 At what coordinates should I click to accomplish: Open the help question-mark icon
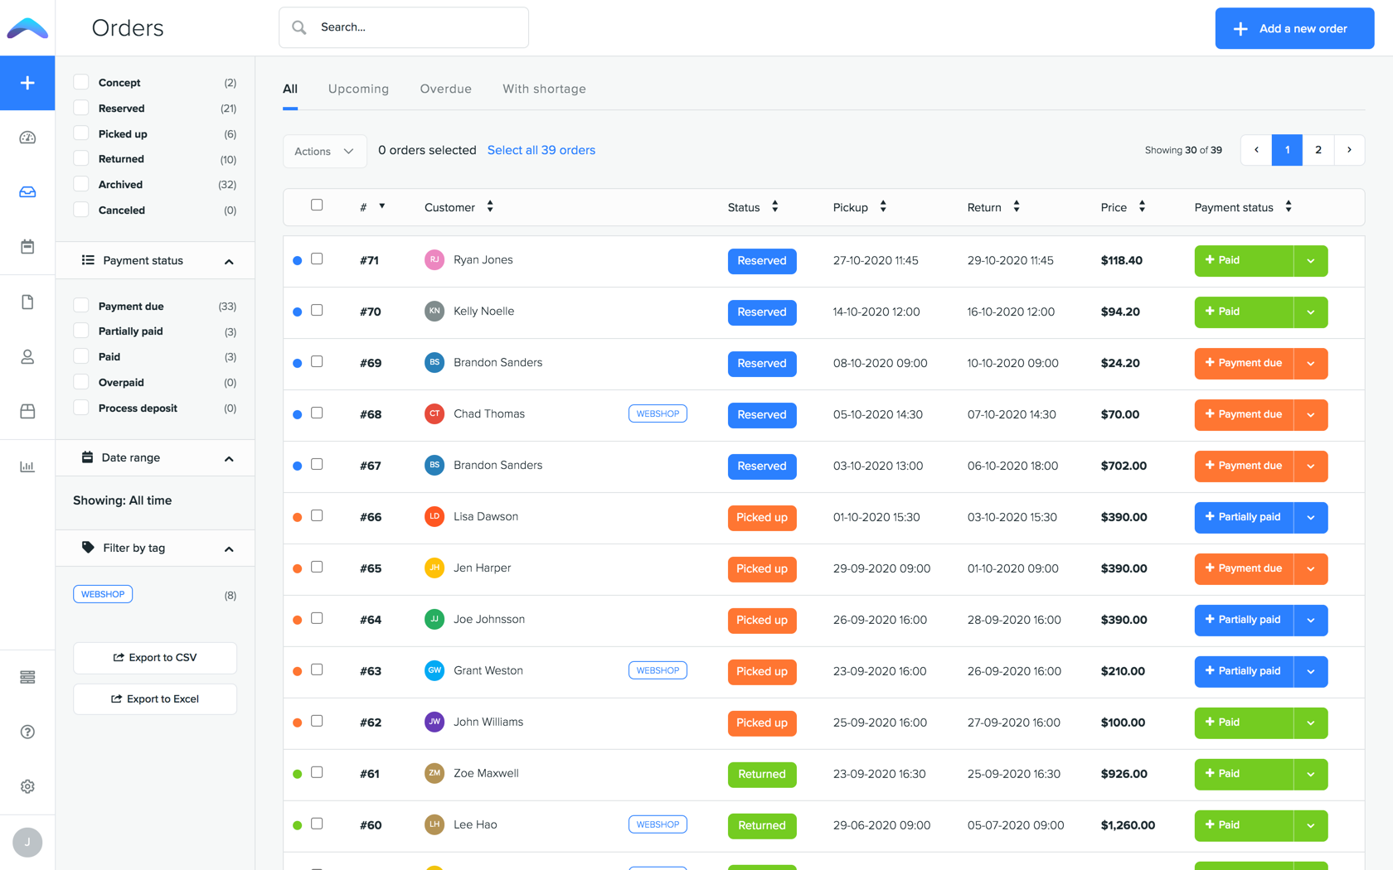27,732
